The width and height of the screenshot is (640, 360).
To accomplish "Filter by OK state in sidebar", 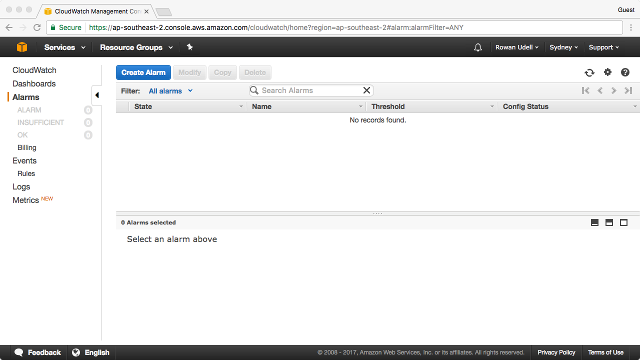I will (x=22, y=135).
